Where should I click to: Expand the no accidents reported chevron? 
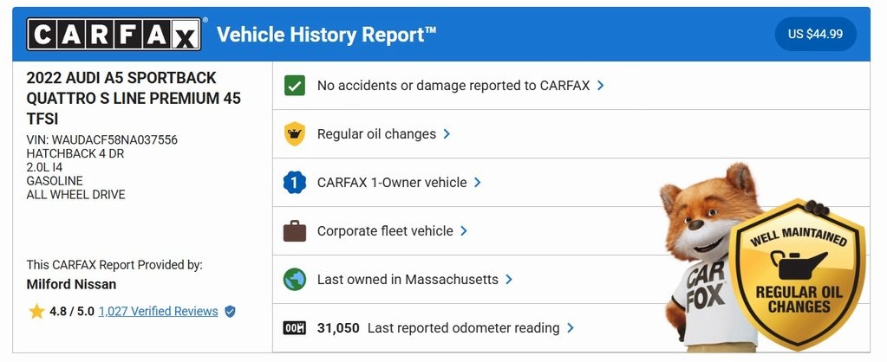[601, 86]
